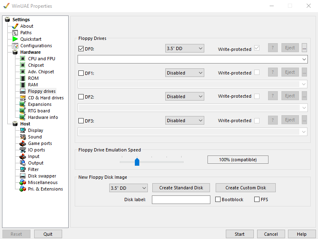The image size is (318, 239).
Task: Click Create Custom Disk button
Action: coord(246,188)
